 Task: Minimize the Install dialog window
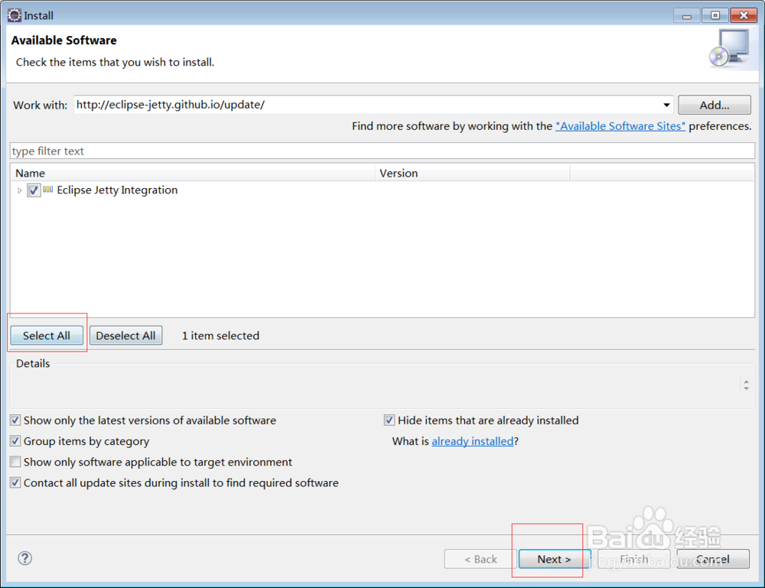pyautogui.click(x=687, y=15)
